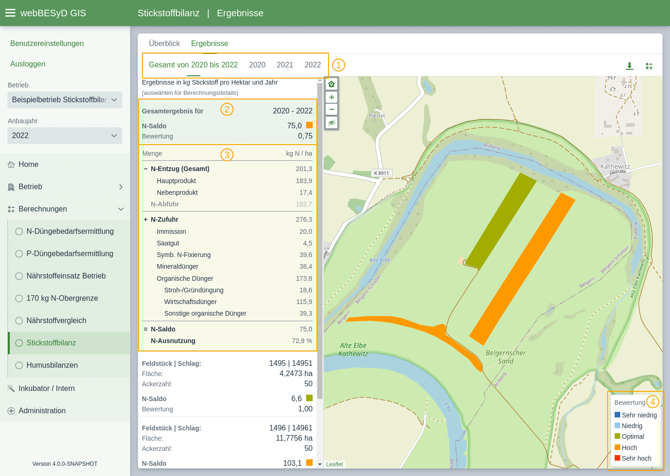This screenshot has height=476, width=670.
Task: Select Feldstück 1495 | 14951 result card
Action: tap(227, 384)
